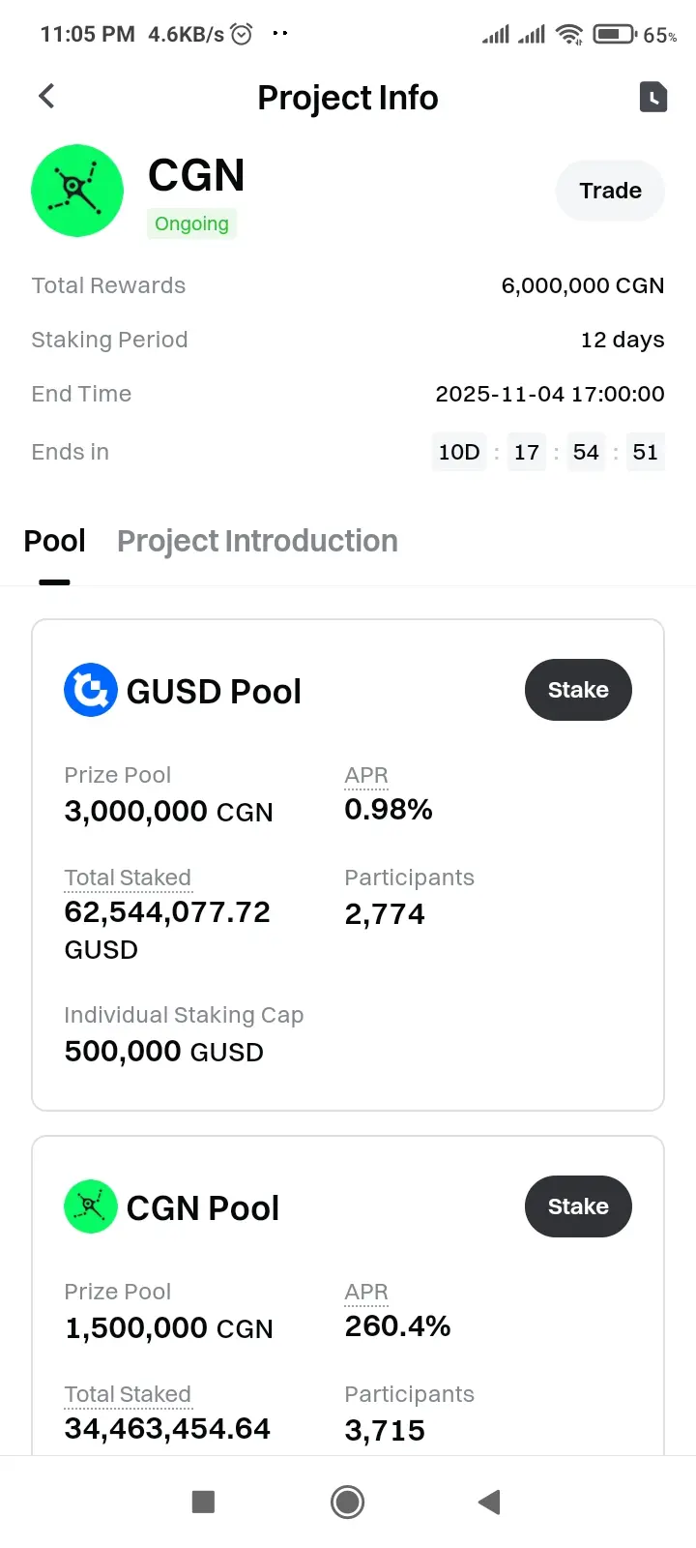Image resolution: width=696 pixels, height=1548 pixels.
Task: Tap the Ongoing status badge
Action: (191, 223)
